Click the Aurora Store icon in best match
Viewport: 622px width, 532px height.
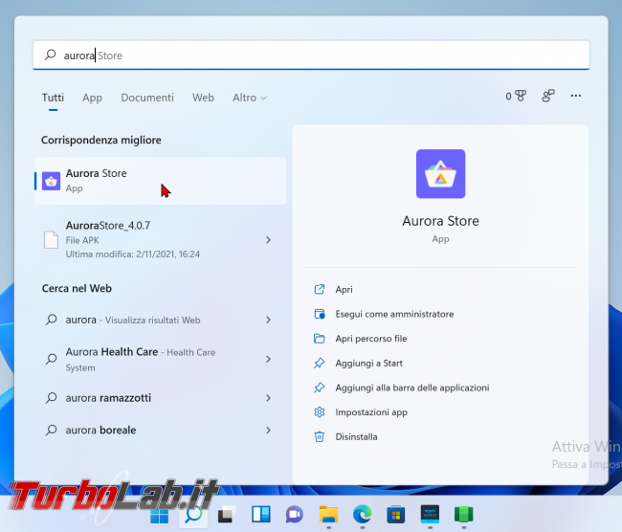pyautogui.click(x=51, y=181)
